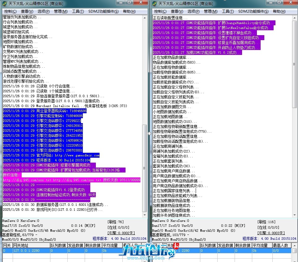
Task: Click [刷怪:116] status in right window
Action: click(x=266, y=222)
